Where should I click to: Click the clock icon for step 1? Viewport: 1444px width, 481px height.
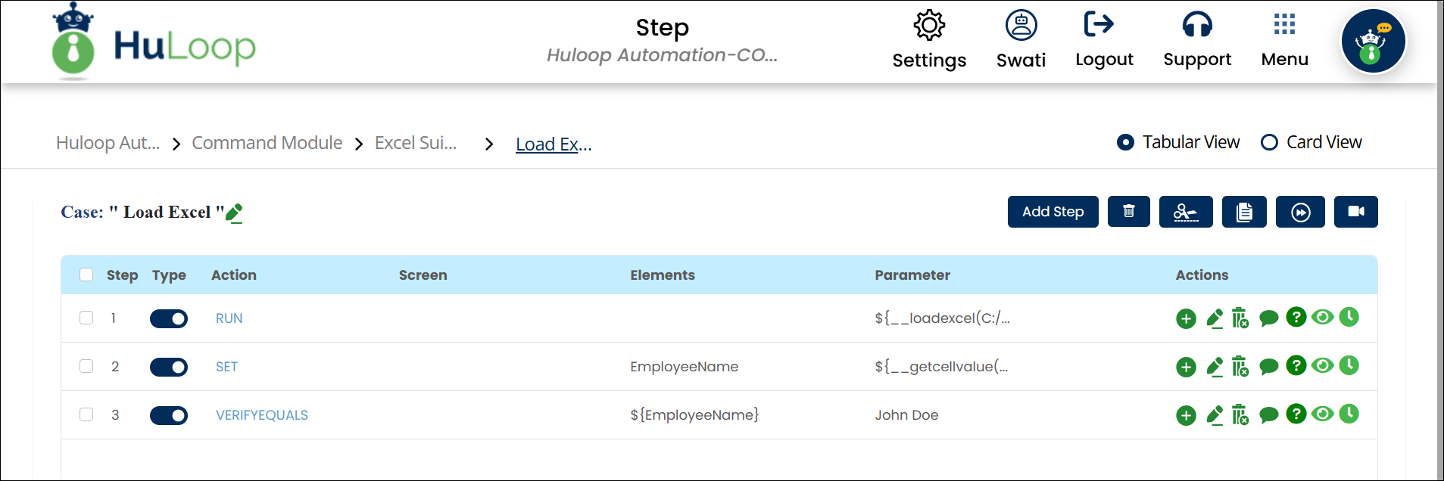(x=1349, y=318)
